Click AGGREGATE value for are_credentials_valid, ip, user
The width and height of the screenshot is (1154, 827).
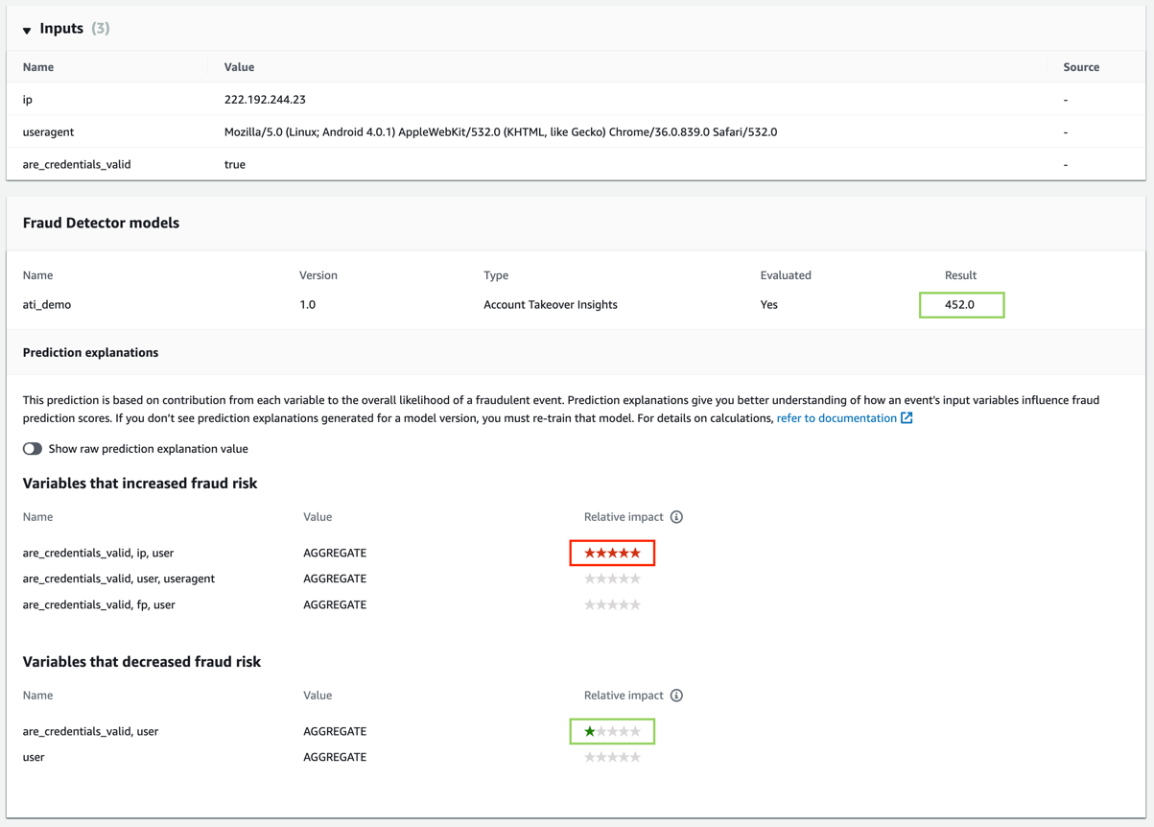335,554
